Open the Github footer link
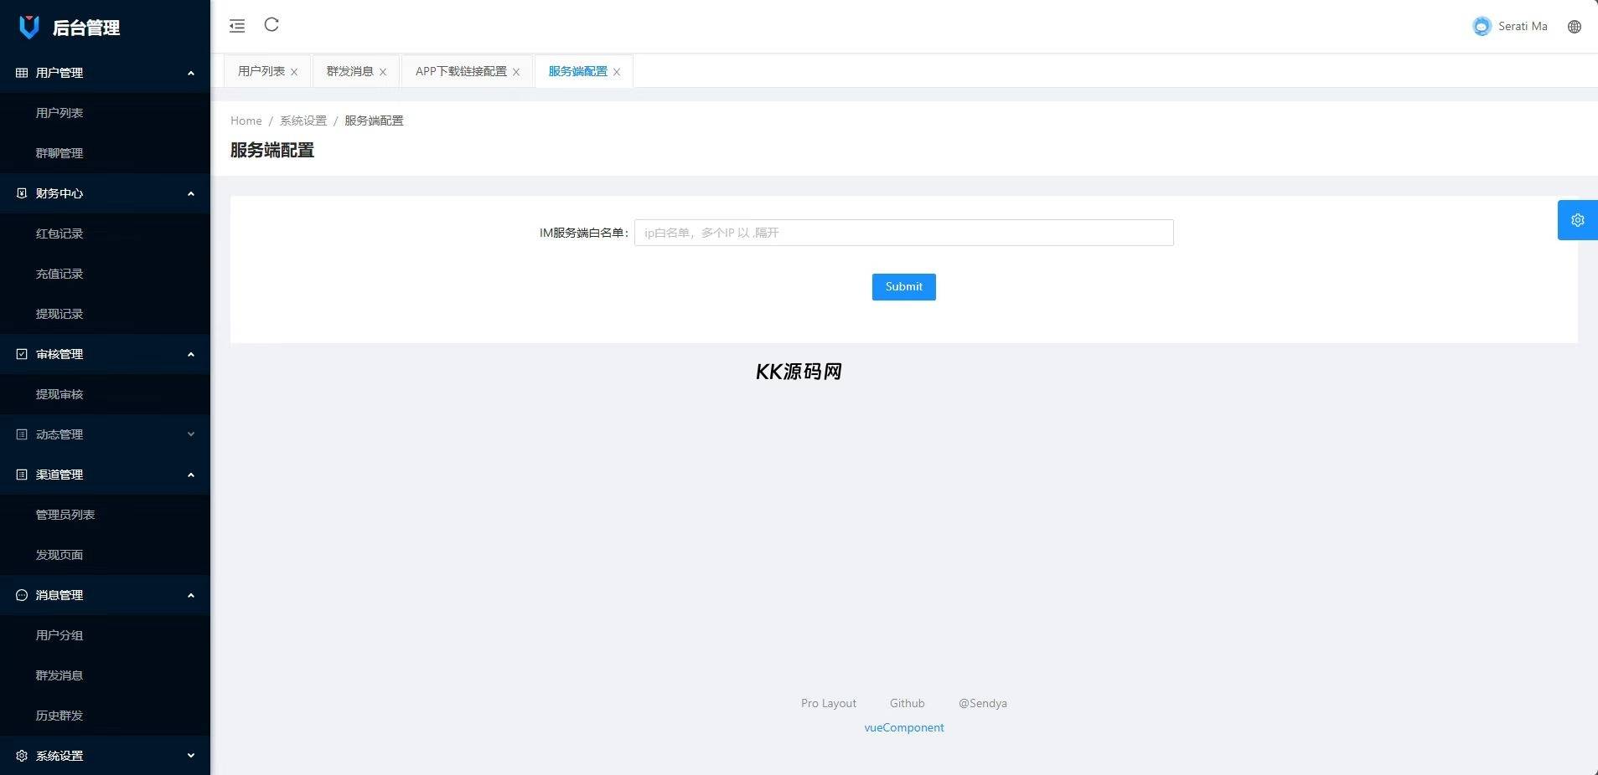 coord(907,703)
